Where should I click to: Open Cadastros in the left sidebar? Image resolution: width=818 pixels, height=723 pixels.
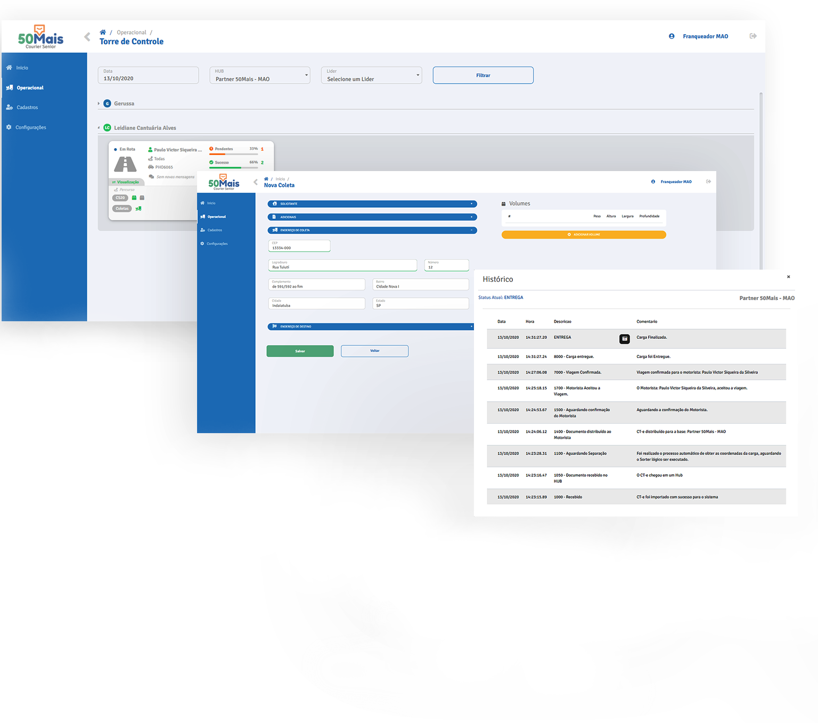tap(27, 108)
